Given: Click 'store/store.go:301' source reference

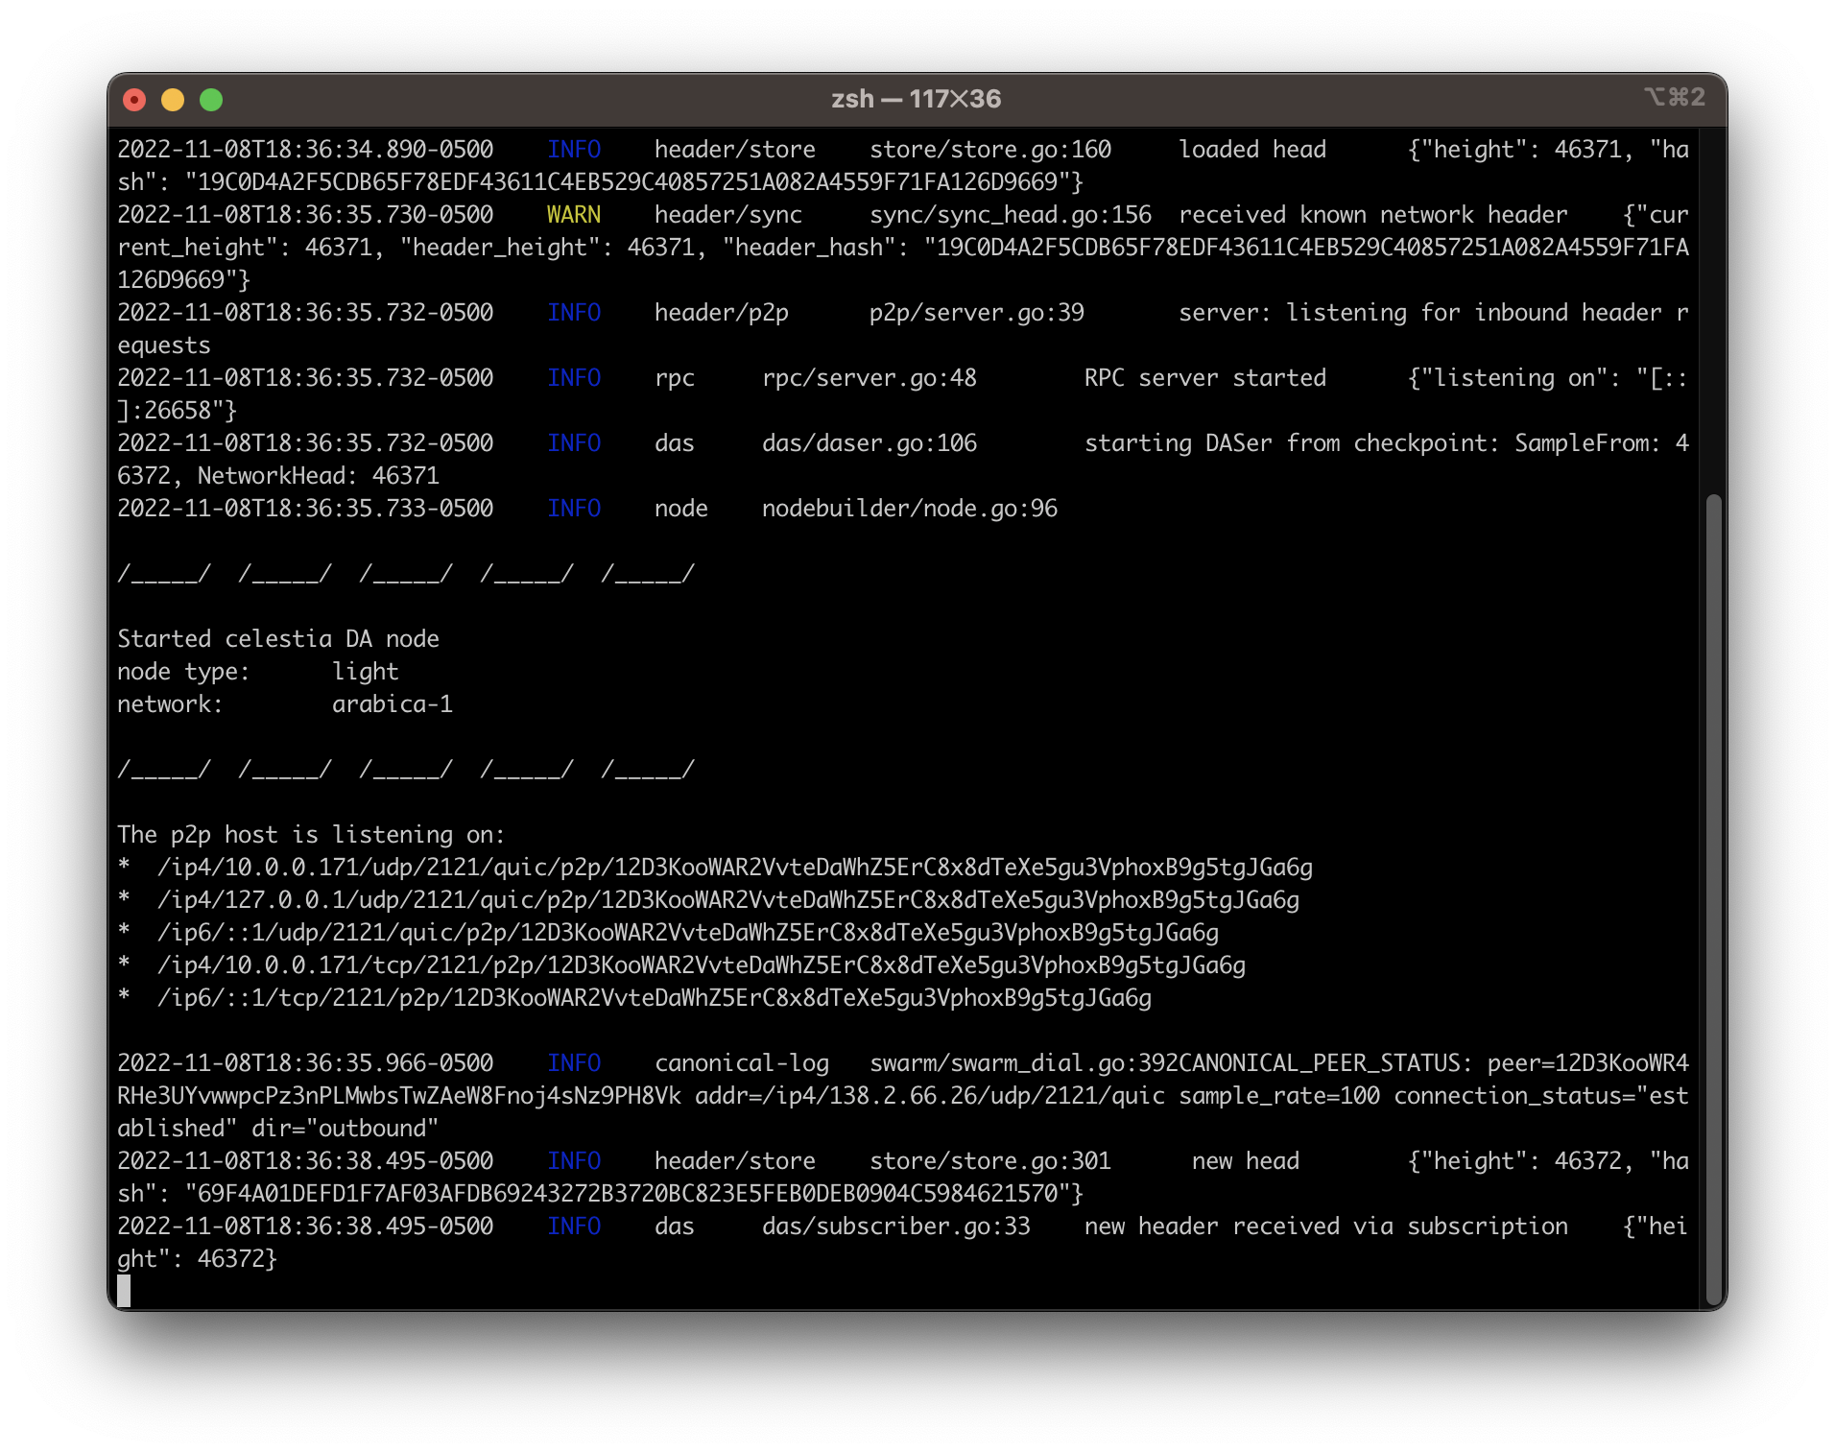Looking at the screenshot, I should pyautogui.click(x=990, y=1161).
